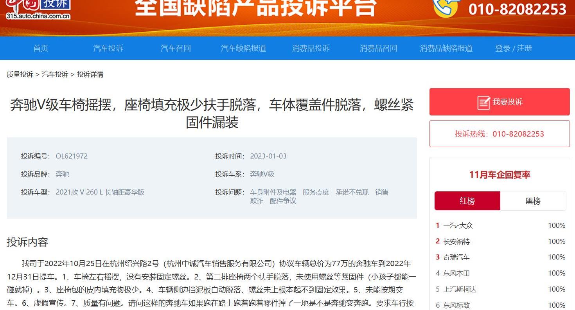Click the 配件争议 issue tag
This screenshot has height=310, width=575.
(x=283, y=201)
